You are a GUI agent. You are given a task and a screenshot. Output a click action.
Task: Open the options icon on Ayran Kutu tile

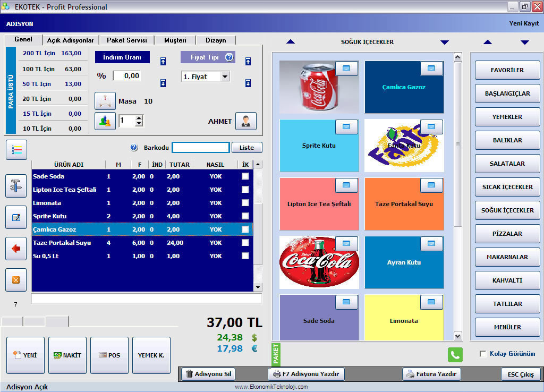click(x=431, y=243)
